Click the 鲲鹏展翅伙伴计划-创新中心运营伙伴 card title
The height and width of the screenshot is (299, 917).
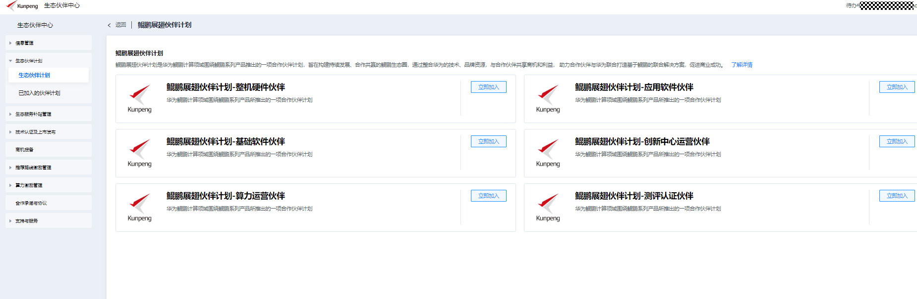click(642, 141)
